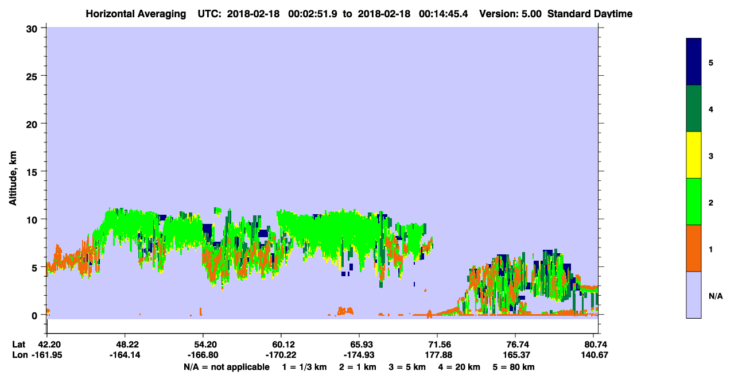Click the y-axis tick label 20
This screenshot has height=383, width=746.
click(33, 124)
